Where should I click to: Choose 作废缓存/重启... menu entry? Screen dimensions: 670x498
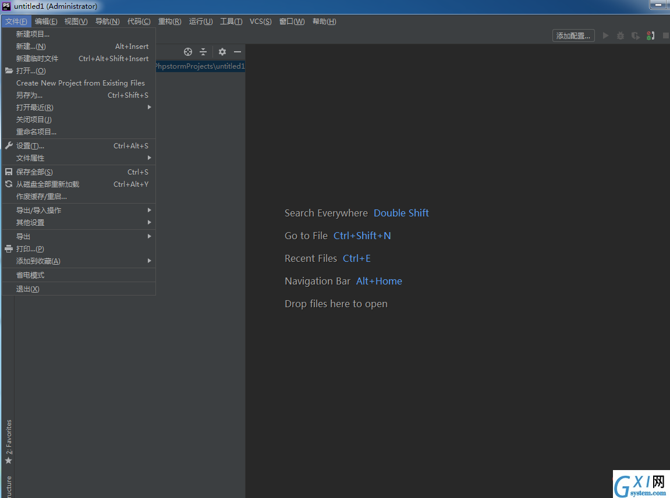point(79,197)
